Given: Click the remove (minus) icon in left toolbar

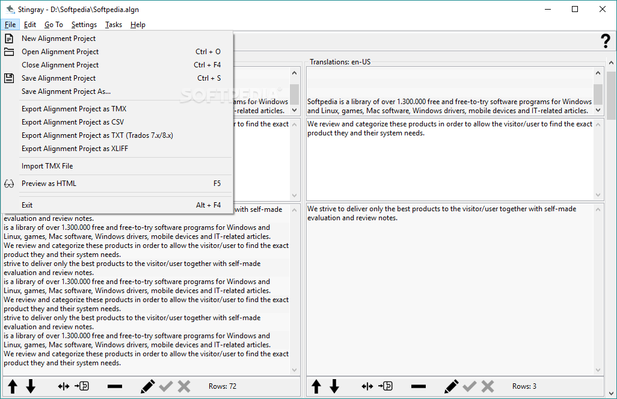Looking at the screenshot, I should (115, 386).
